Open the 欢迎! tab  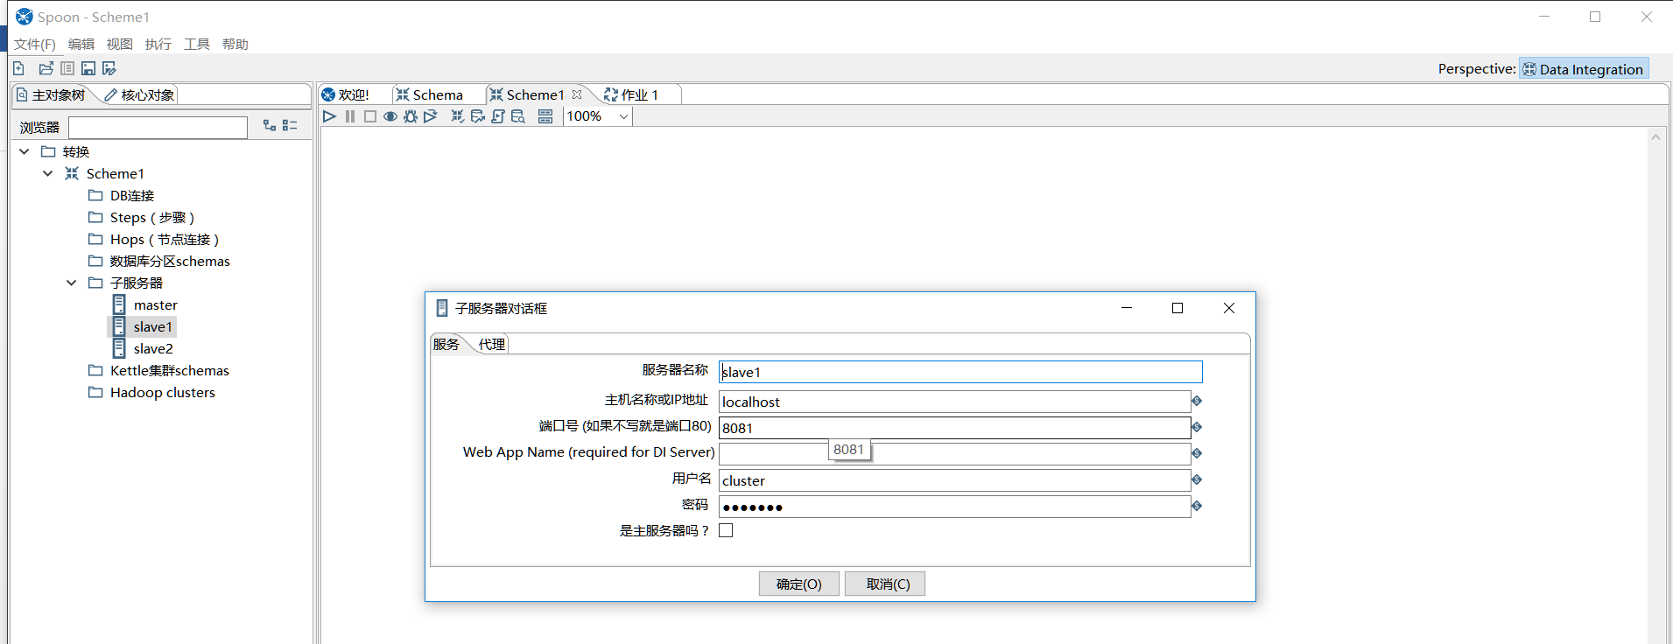click(346, 94)
